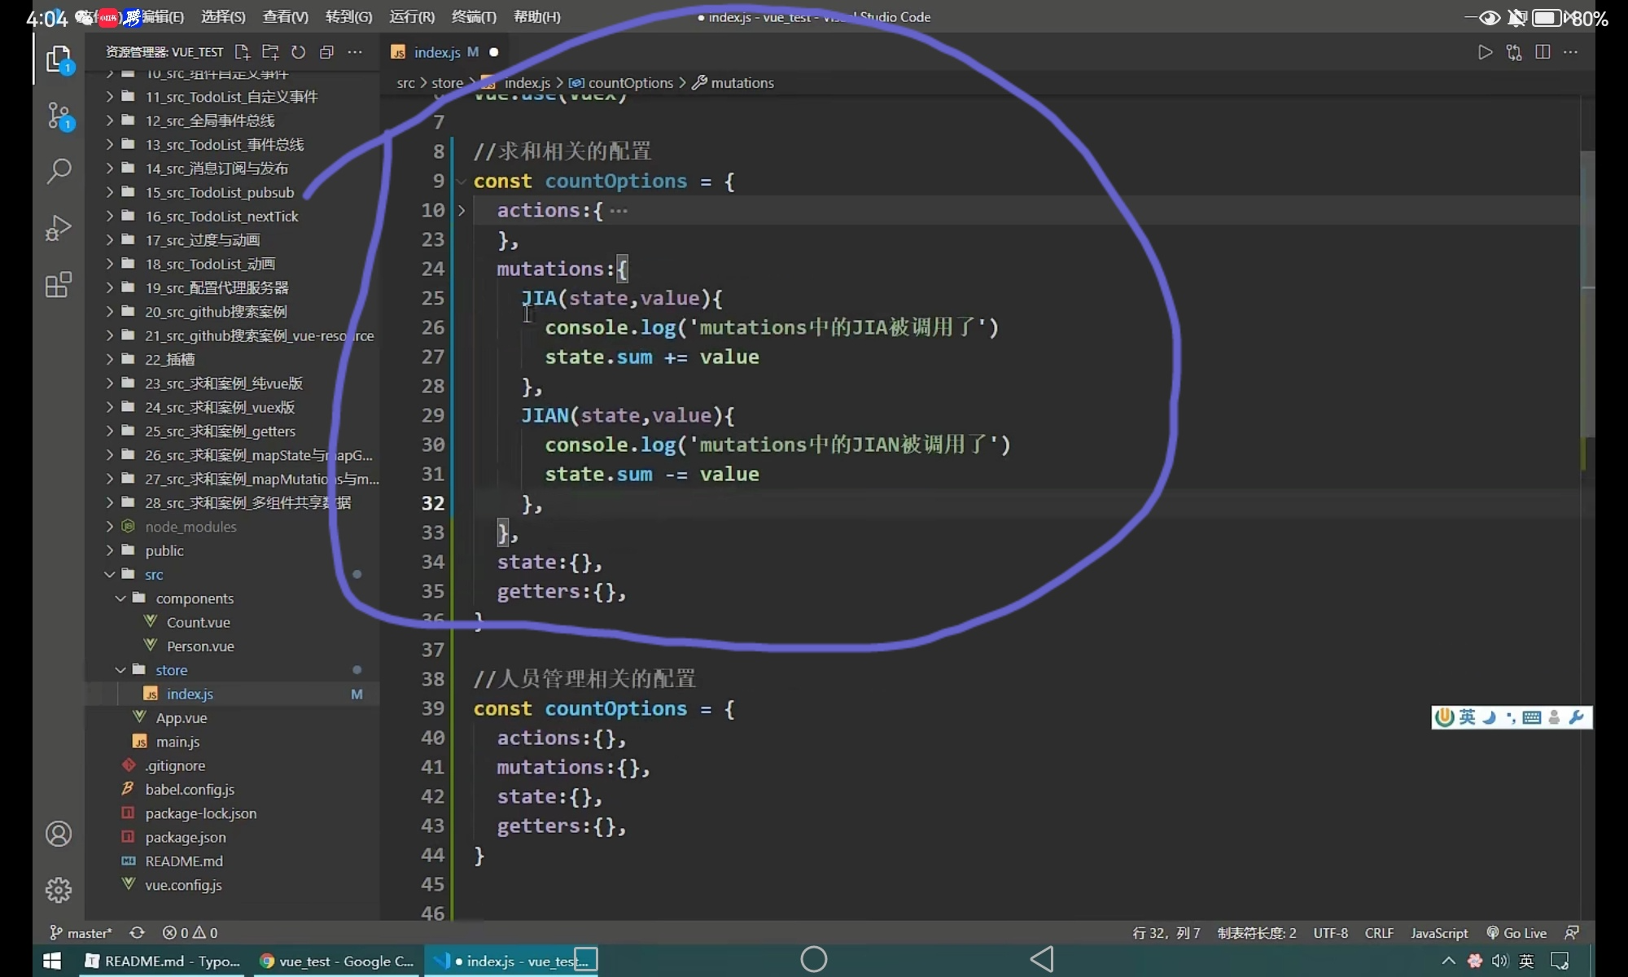Switch to the index.js editor tab
Screen dimensions: 1628x977
tap(437, 52)
